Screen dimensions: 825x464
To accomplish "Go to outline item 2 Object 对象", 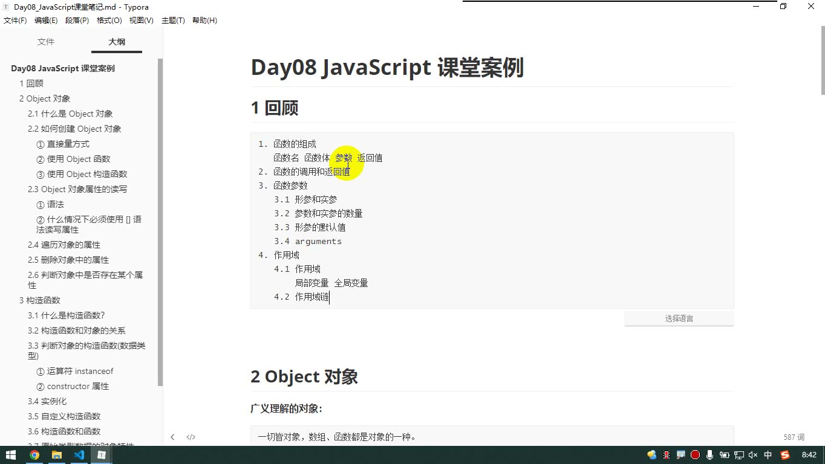I will click(45, 98).
